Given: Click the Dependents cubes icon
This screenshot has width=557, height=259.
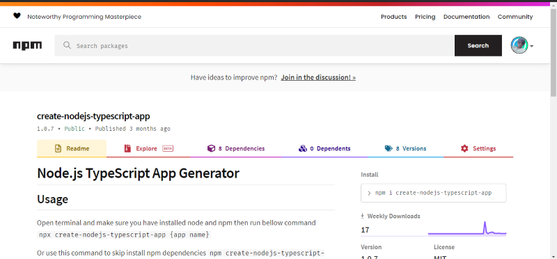Looking at the screenshot, I should 303,148.
